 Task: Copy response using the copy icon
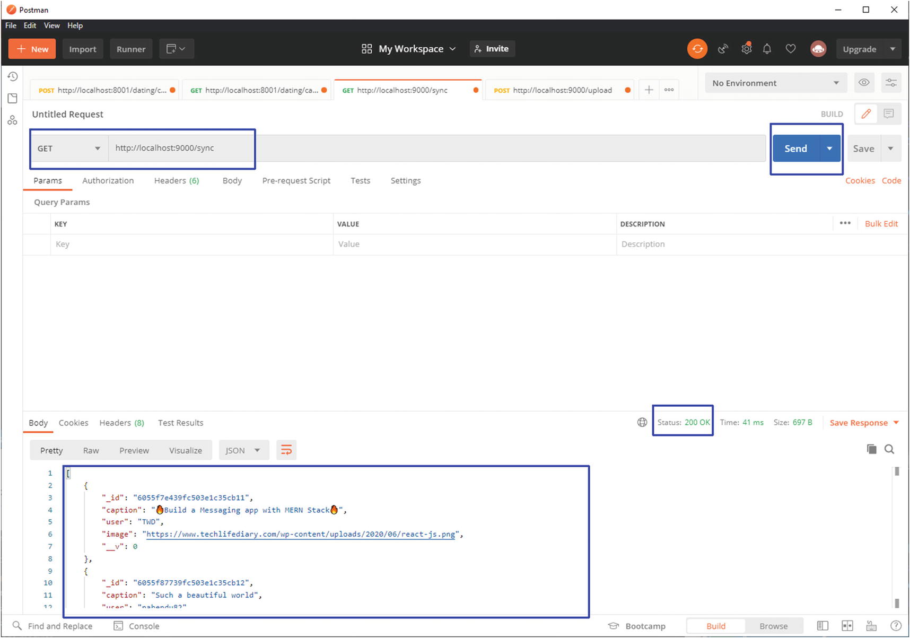tap(871, 449)
